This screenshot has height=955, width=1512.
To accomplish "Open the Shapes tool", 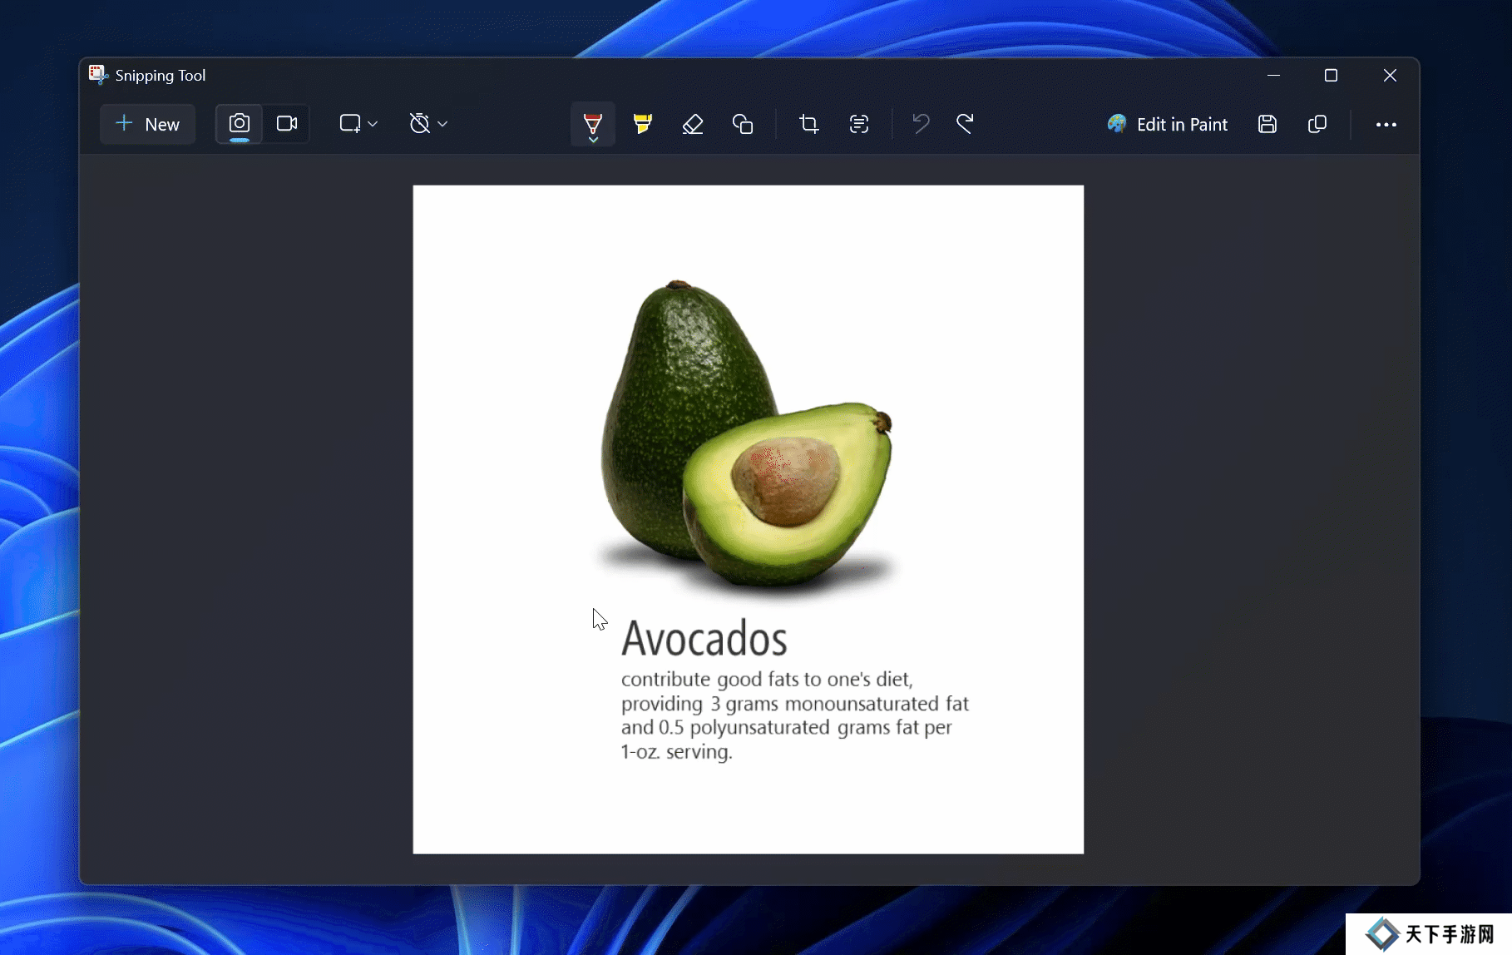I will [742, 124].
